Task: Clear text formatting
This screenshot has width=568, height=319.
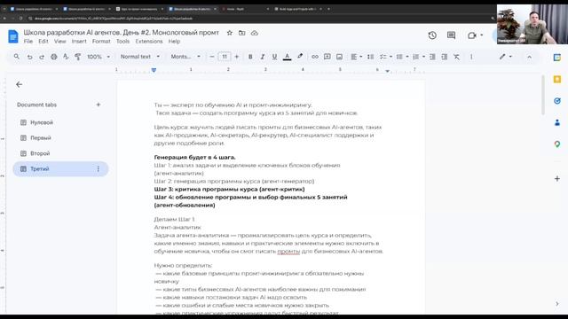Action: coord(456,57)
